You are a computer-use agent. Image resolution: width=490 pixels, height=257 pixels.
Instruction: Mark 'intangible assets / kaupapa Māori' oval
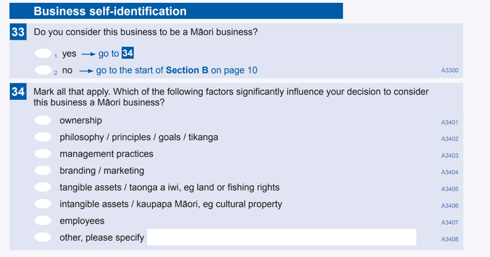point(43,204)
